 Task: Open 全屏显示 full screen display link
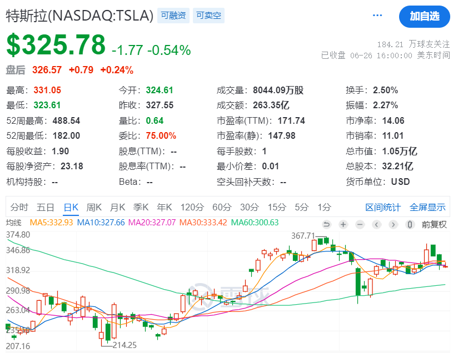(x=428, y=206)
